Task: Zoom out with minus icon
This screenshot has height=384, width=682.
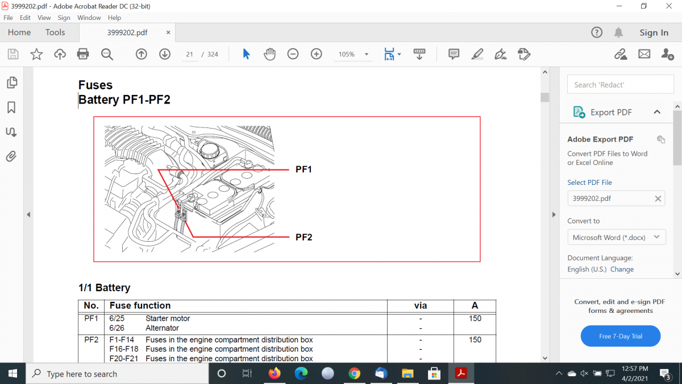Action: coord(293,54)
